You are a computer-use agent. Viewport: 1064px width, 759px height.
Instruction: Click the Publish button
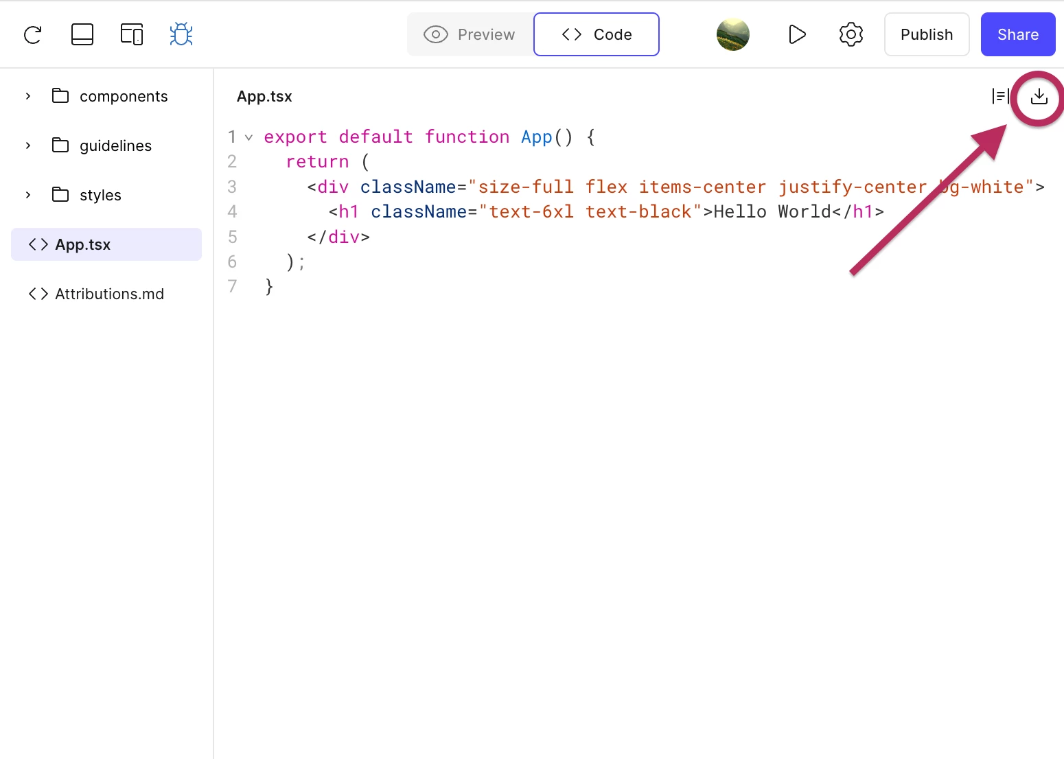(927, 34)
